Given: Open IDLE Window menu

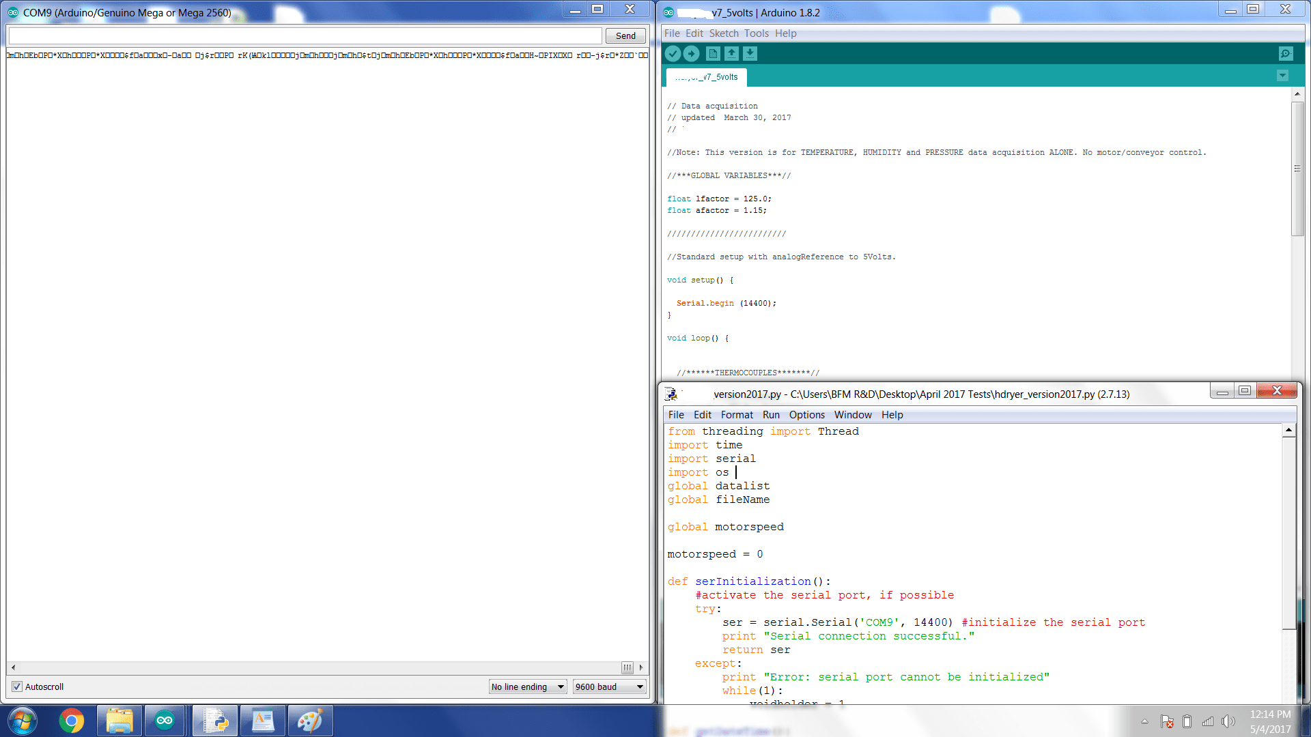Looking at the screenshot, I should 853,415.
